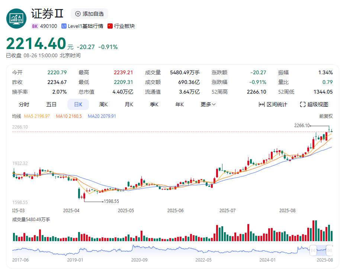Click 52周低 value 1344.05
This screenshot has width=340, height=269.
click(x=323, y=92)
